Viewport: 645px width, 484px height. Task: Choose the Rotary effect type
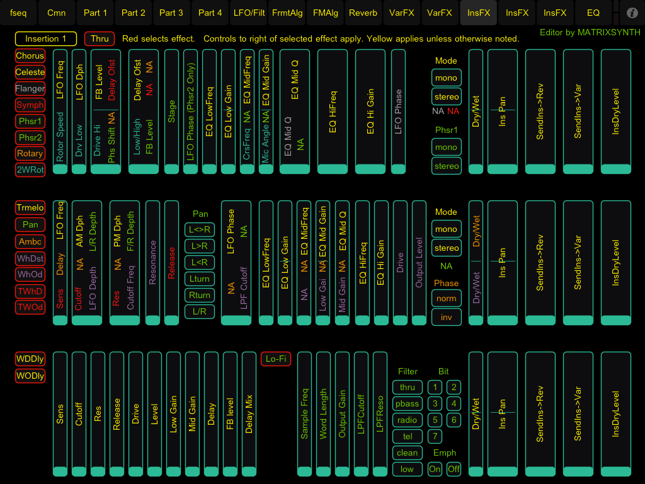tap(30, 153)
